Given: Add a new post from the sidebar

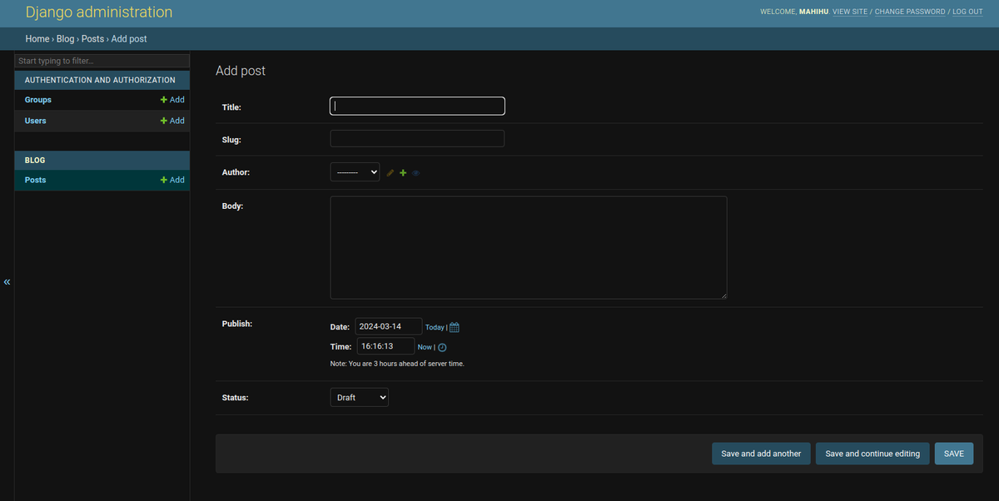Looking at the screenshot, I should coord(172,180).
